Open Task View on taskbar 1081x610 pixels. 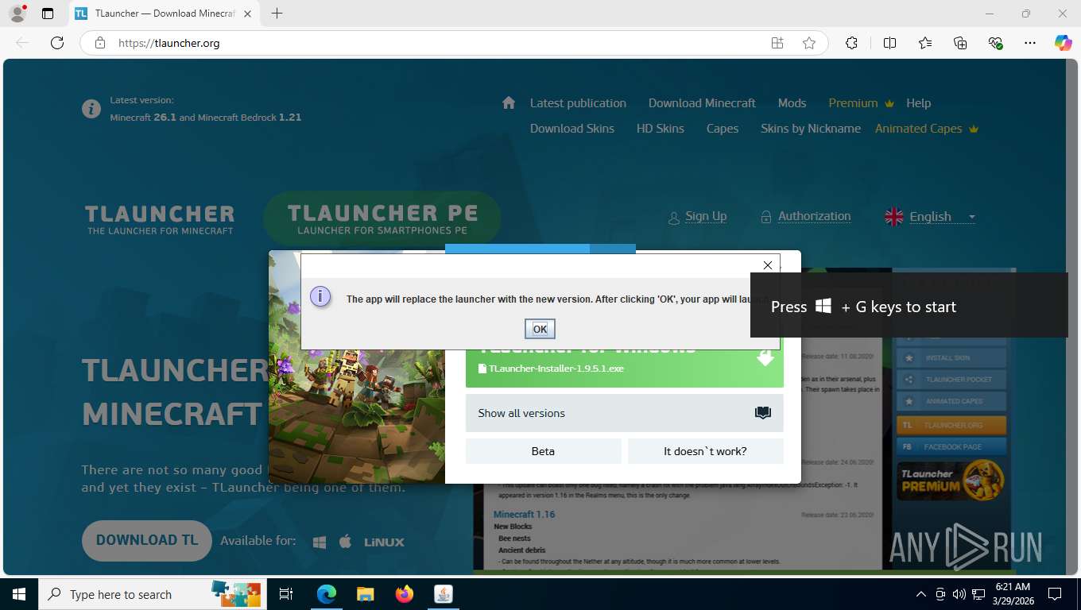click(x=286, y=594)
